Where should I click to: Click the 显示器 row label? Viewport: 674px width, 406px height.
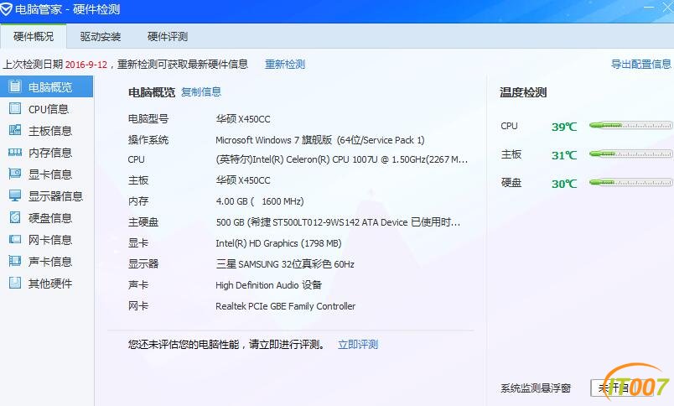click(x=143, y=263)
